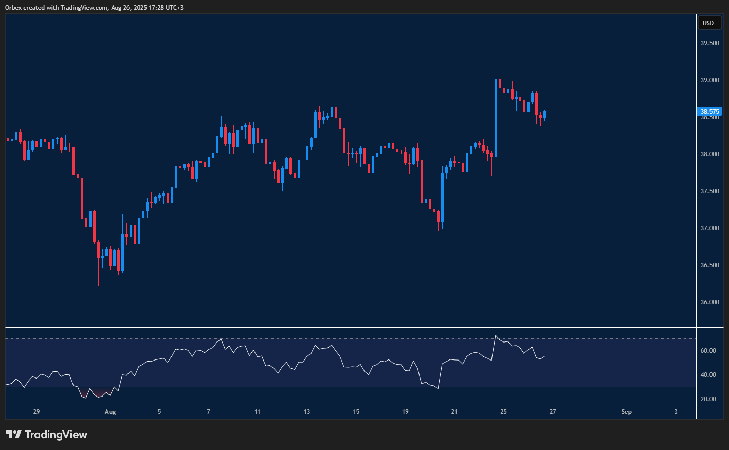Click the 37.000 price scale mark
Image resolution: width=729 pixels, height=450 pixels.
pyautogui.click(x=709, y=228)
